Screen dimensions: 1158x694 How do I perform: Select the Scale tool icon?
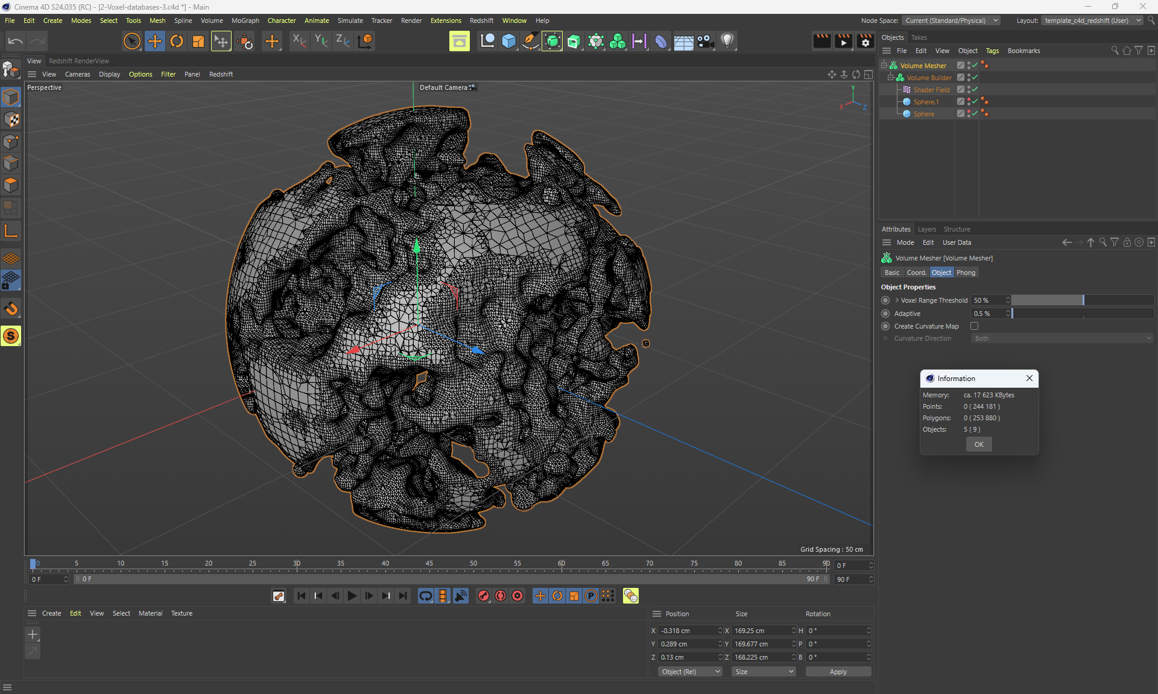coord(198,41)
